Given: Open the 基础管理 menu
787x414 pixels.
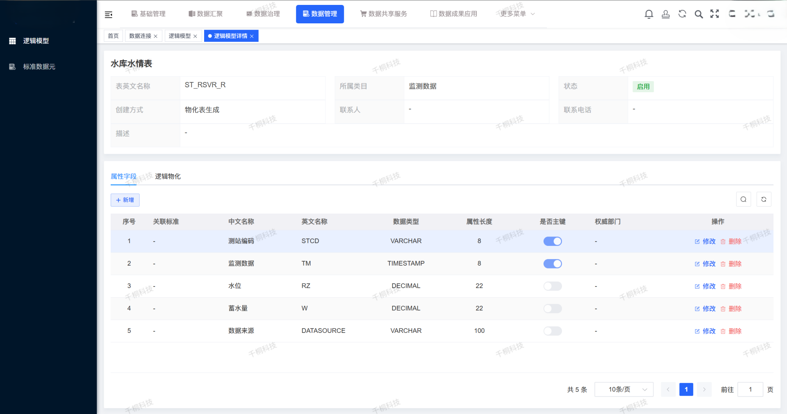Looking at the screenshot, I should (148, 14).
